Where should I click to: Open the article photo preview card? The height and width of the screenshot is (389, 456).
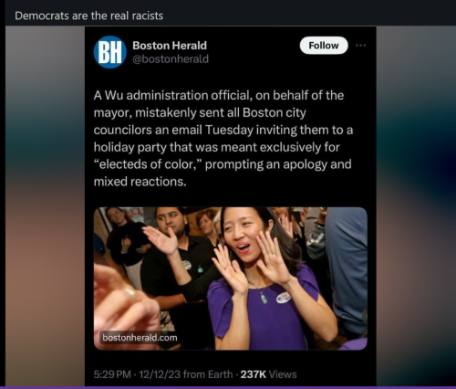pyautogui.click(x=231, y=279)
